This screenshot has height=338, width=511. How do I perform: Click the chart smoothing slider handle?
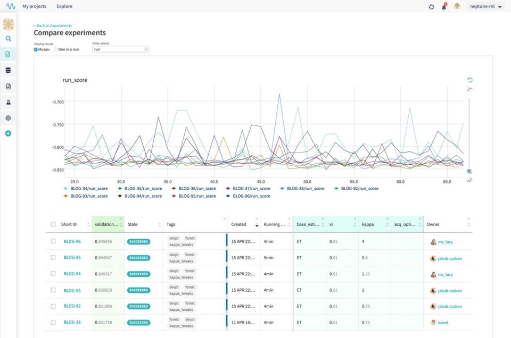tap(469, 171)
